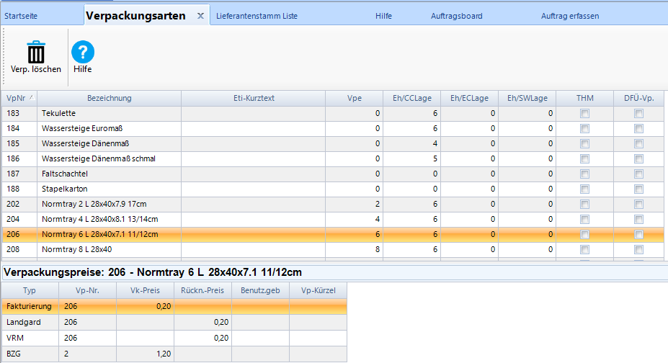Toggle DFÜ-Vp. checkbox for Faltschachtel row

click(x=638, y=174)
